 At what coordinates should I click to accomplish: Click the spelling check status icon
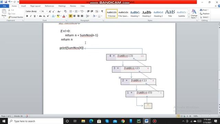click(x=27, y=116)
